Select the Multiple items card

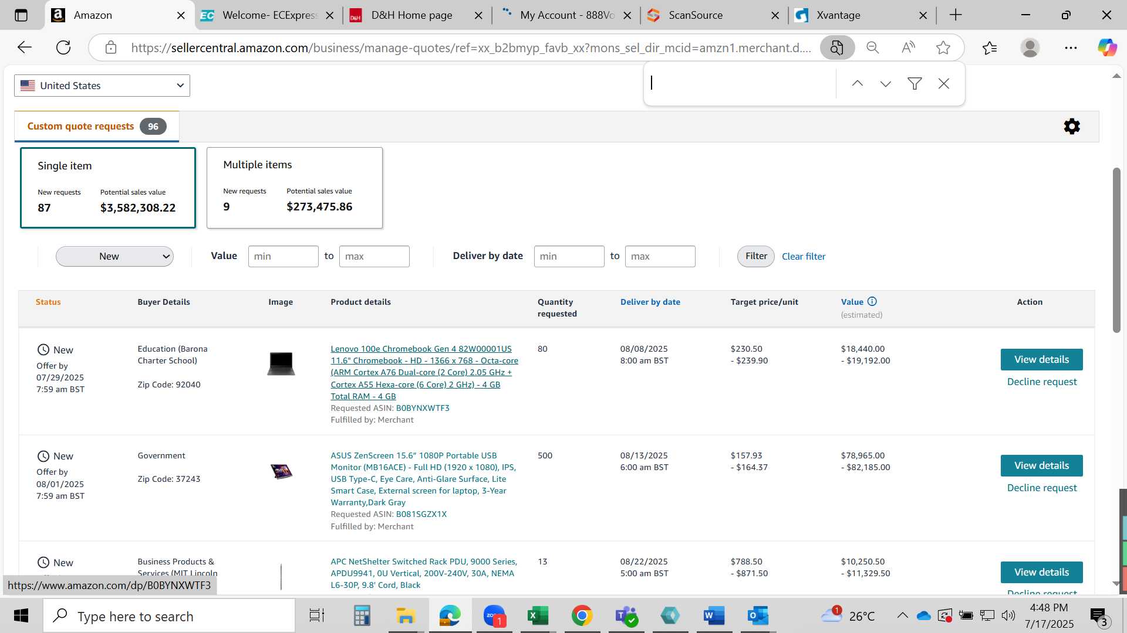(295, 188)
